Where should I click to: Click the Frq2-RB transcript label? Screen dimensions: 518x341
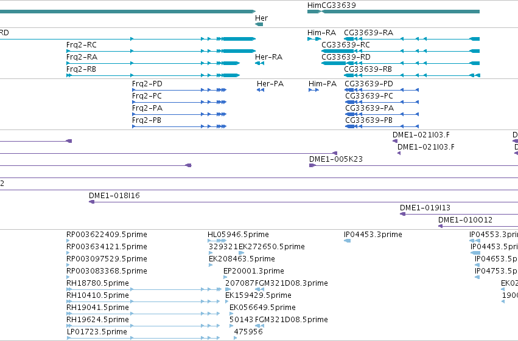click(81, 69)
